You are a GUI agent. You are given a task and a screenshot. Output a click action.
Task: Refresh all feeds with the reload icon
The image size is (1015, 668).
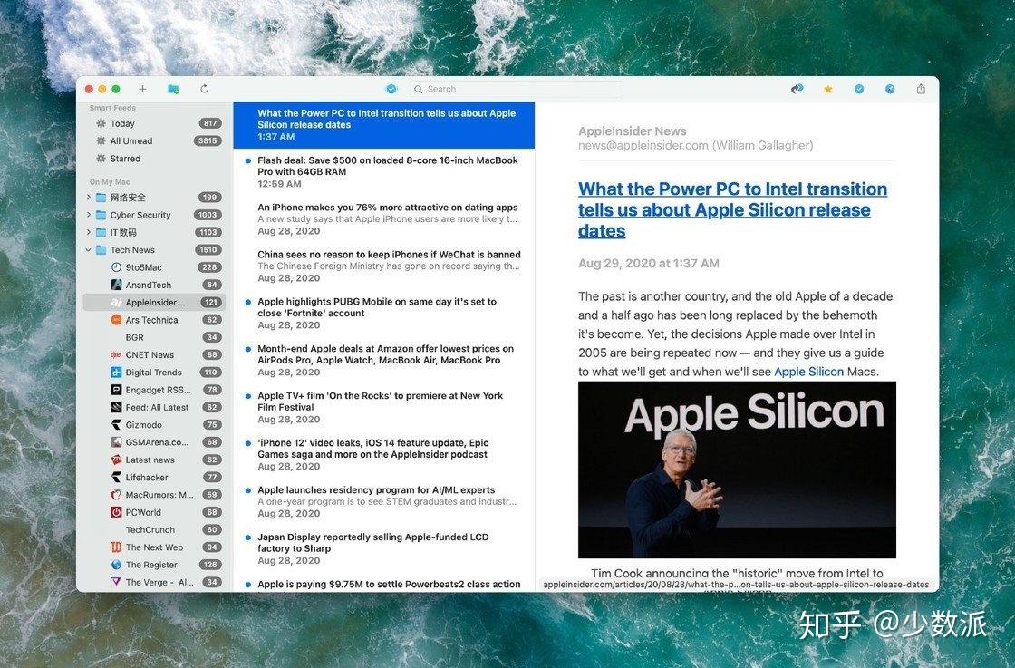205,89
